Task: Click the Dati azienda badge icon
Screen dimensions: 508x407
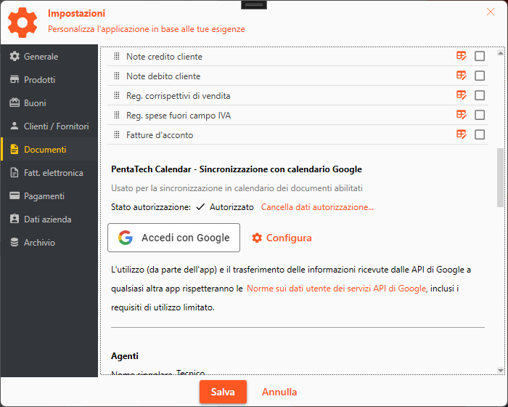Action: [x=15, y=219]
